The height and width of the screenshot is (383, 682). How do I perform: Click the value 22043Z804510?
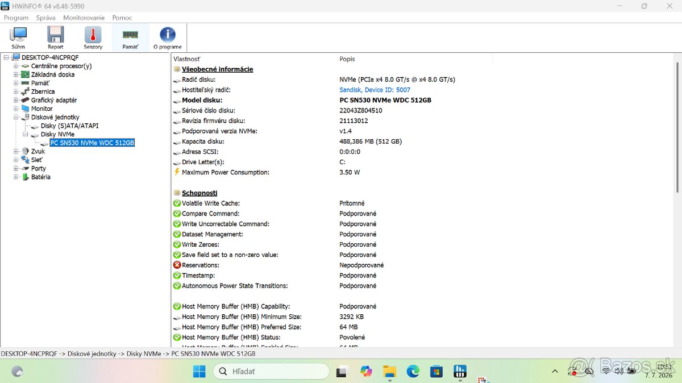[361, 110]
